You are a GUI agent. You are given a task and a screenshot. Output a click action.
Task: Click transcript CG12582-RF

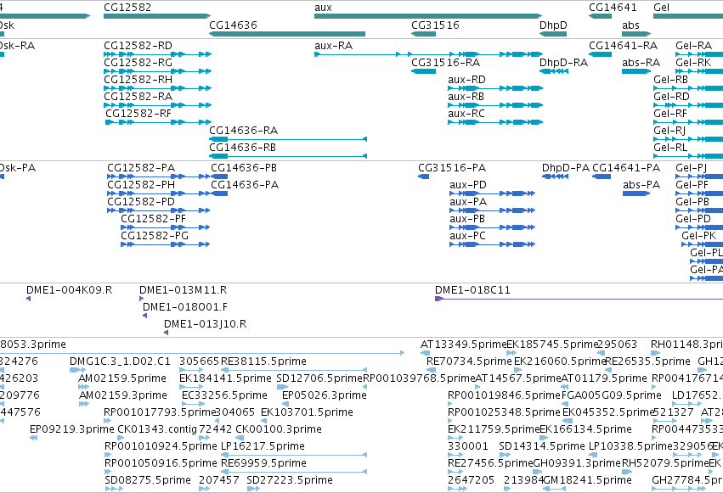[x=158, y=122]
